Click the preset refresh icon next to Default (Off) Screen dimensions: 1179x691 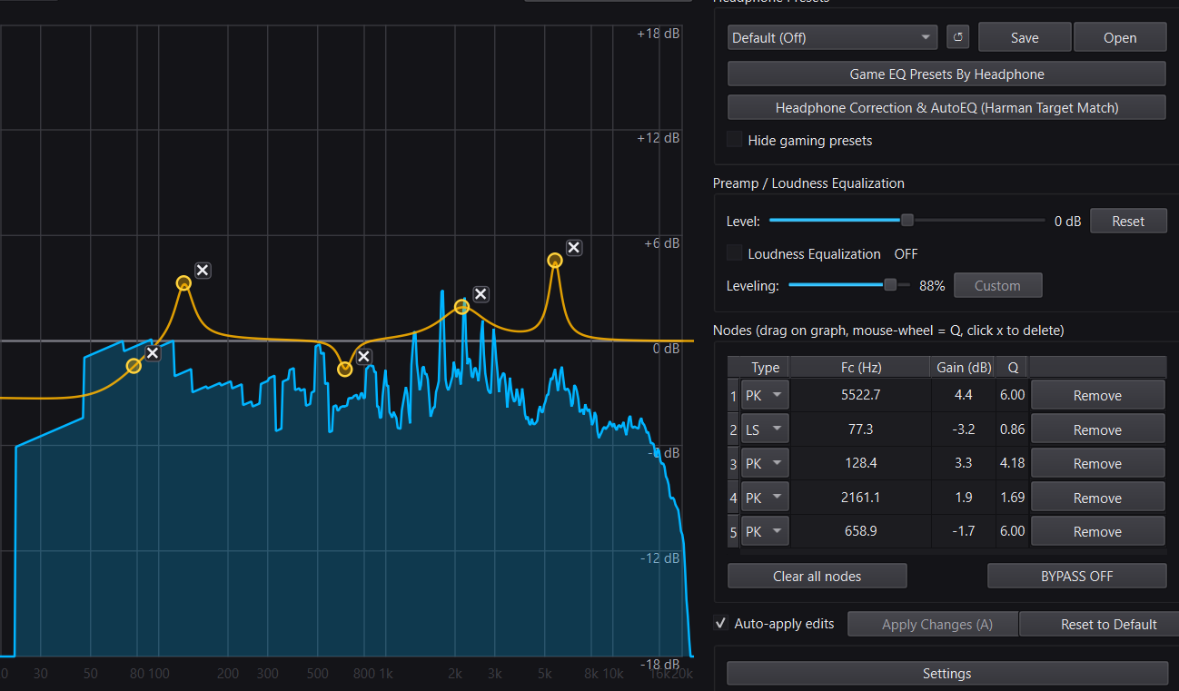[957, 37]
